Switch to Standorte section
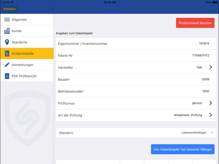Viewport: 219px width, 164px height. 27,42
